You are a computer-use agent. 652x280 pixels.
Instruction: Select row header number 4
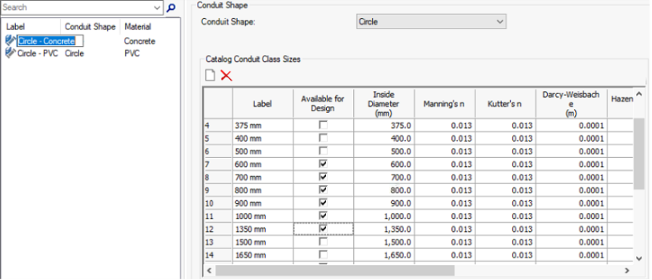[218, 125]
